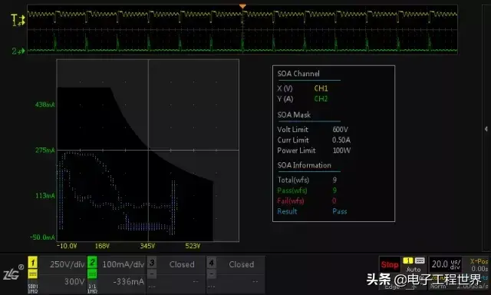The height and width of the screenshot is (295, 491).
Task: Click channel 4 coupling placeholder icon
Action: tap(212, 274)
